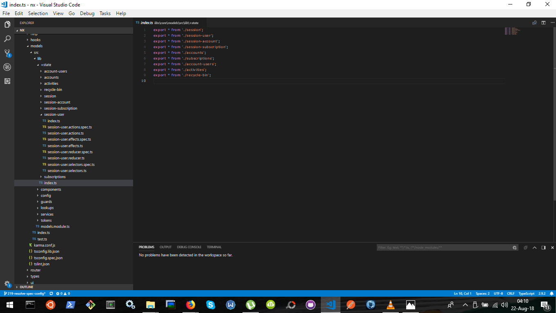Open the Debug view in the activity bar

[7, 67]
